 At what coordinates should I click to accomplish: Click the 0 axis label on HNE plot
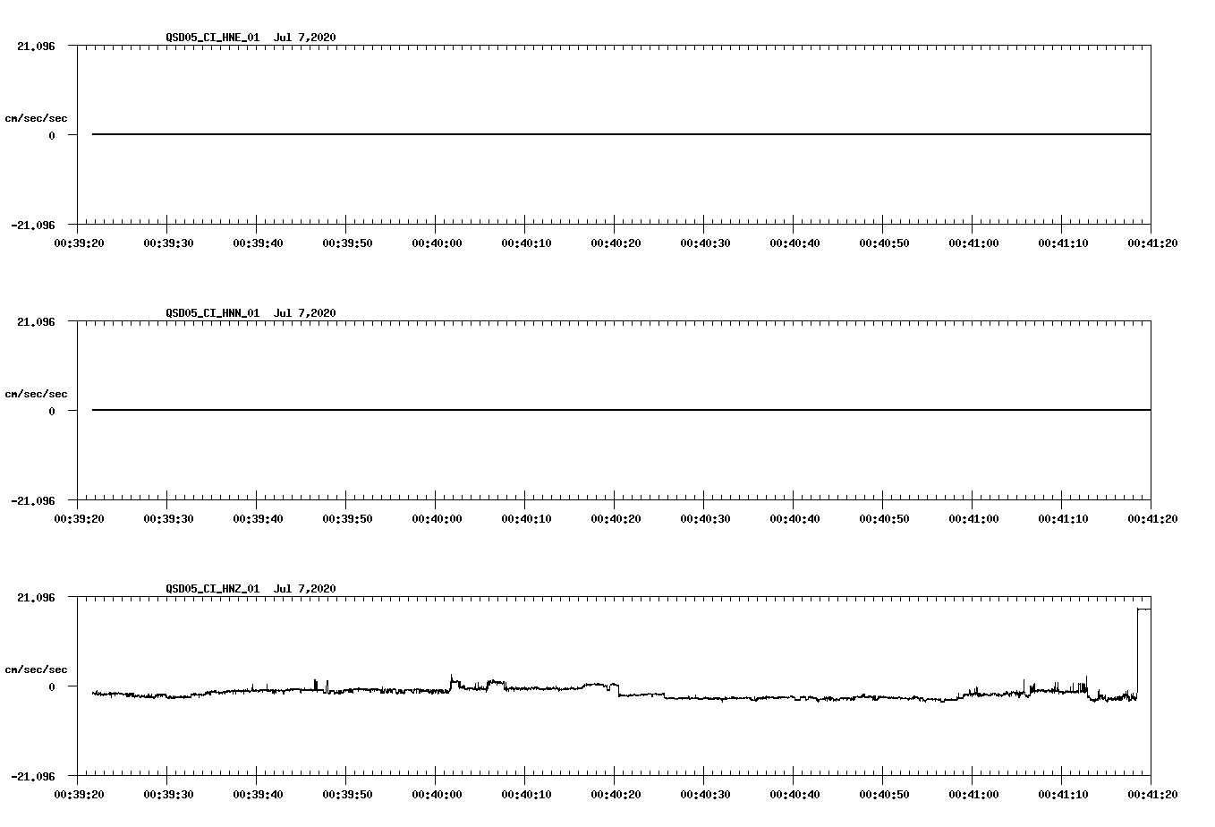(52, 135)
